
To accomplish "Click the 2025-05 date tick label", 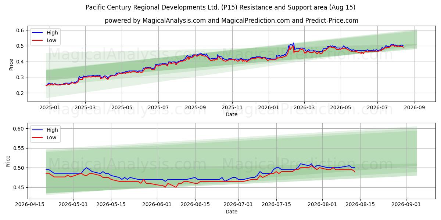I will (122, 108).
